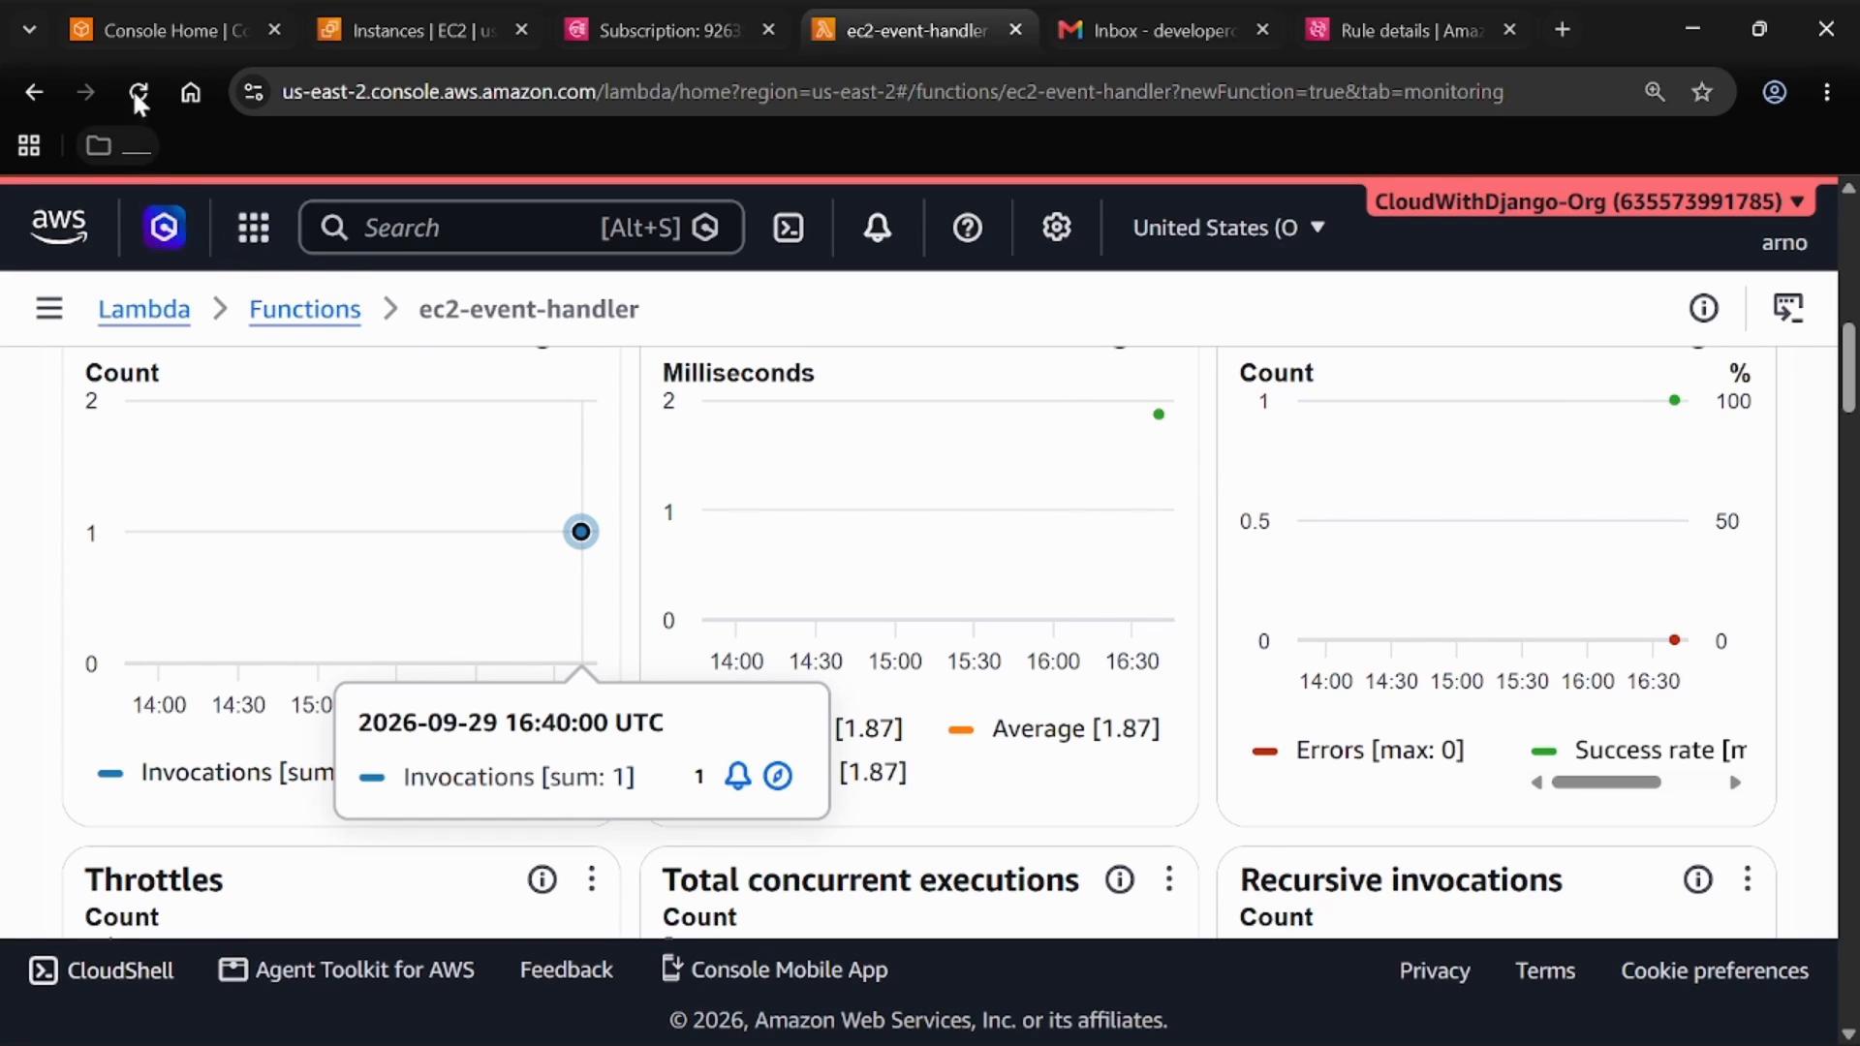The height and width of the screenshot is (1046, 1860).
Task: Switch to the Console Home tab
Action: point(174,30)
